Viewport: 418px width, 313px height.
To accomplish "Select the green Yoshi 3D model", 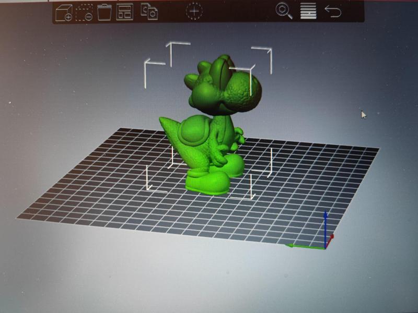I will (x=211, y=125).
